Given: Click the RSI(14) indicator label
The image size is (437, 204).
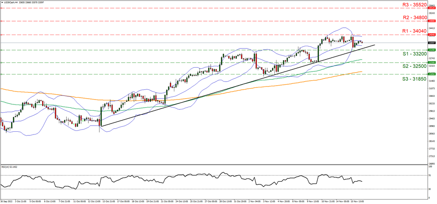Looking at the screenshot, I should (x=10, y=167).
